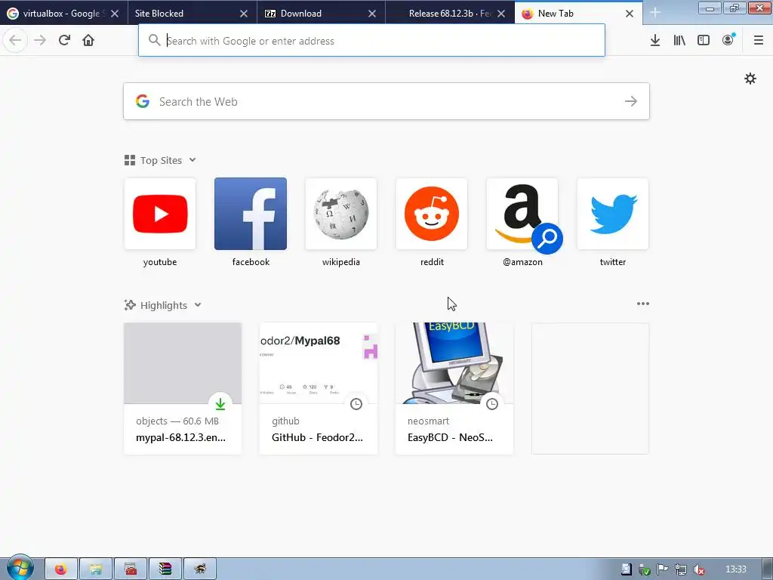Open the Library icon
This screenshot has height=580, width=773.
pyautogui.click(x=679, y=41)
